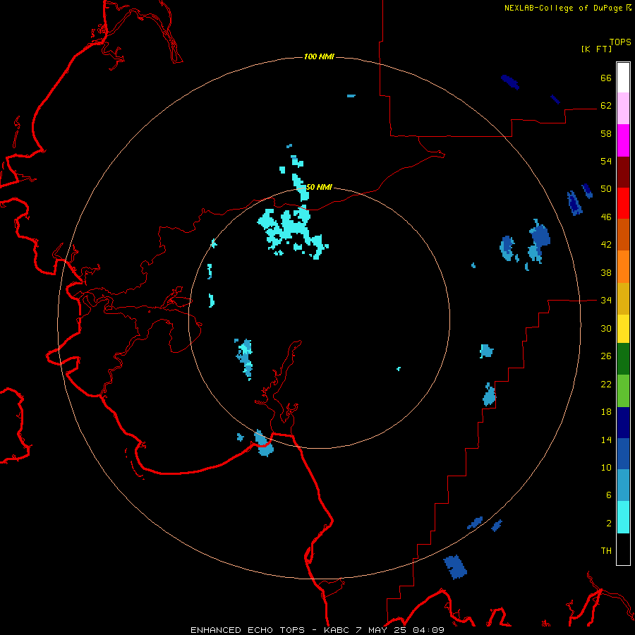Click the 58 value on the legend
The image size is (635, 635).
606,133
